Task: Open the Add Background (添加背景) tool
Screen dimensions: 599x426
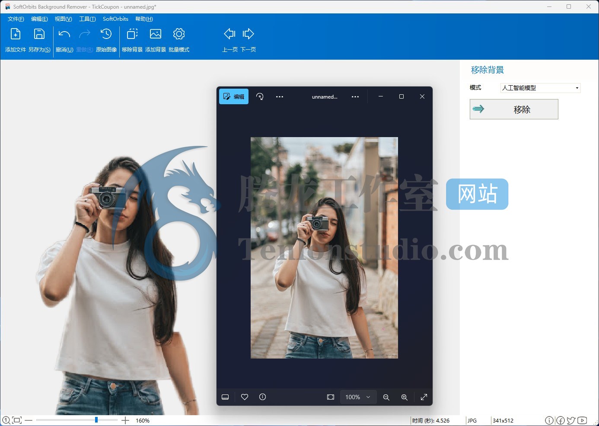Action: [x=156, y=34]
